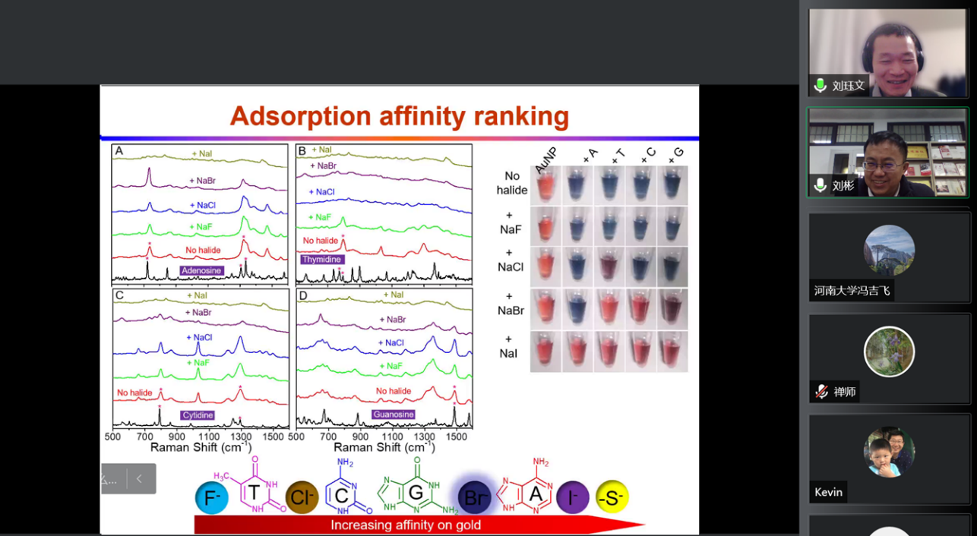Select 刘珏文's video feed showing his face
977x536 pixels.
[888, 52]
